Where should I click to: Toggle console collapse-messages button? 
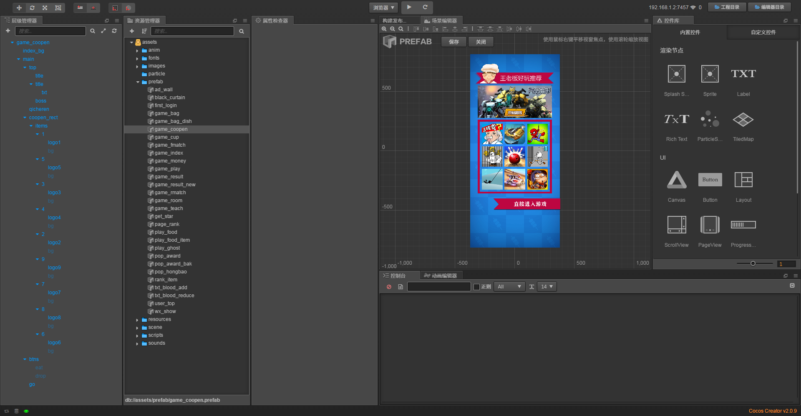(x=792, y=286)
